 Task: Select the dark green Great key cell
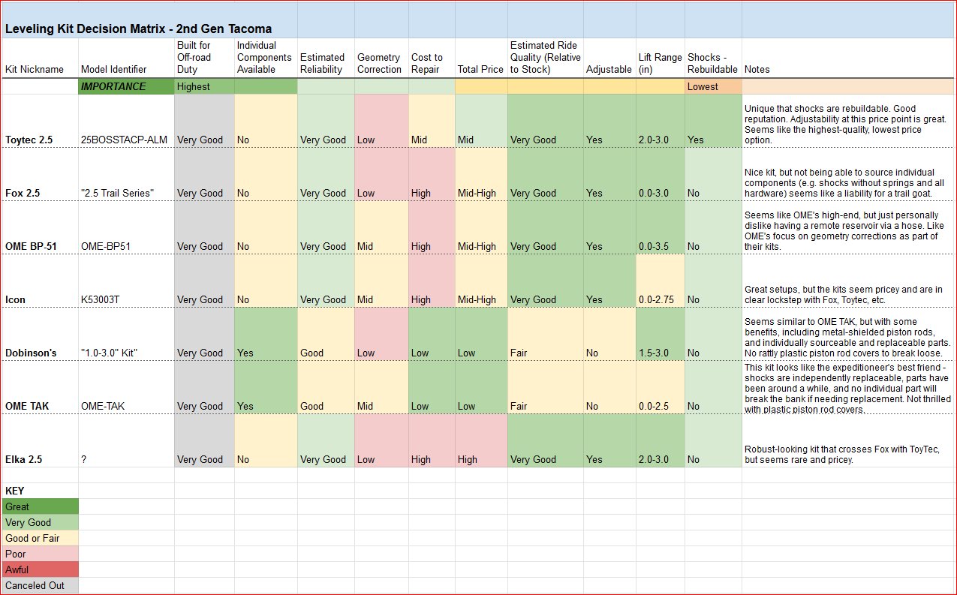41,506
